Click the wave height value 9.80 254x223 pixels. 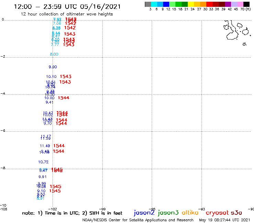(x=53, y=67)
